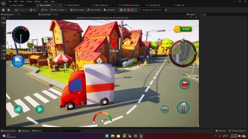
Task: Click the Compile button
Action: coord(19,10)
